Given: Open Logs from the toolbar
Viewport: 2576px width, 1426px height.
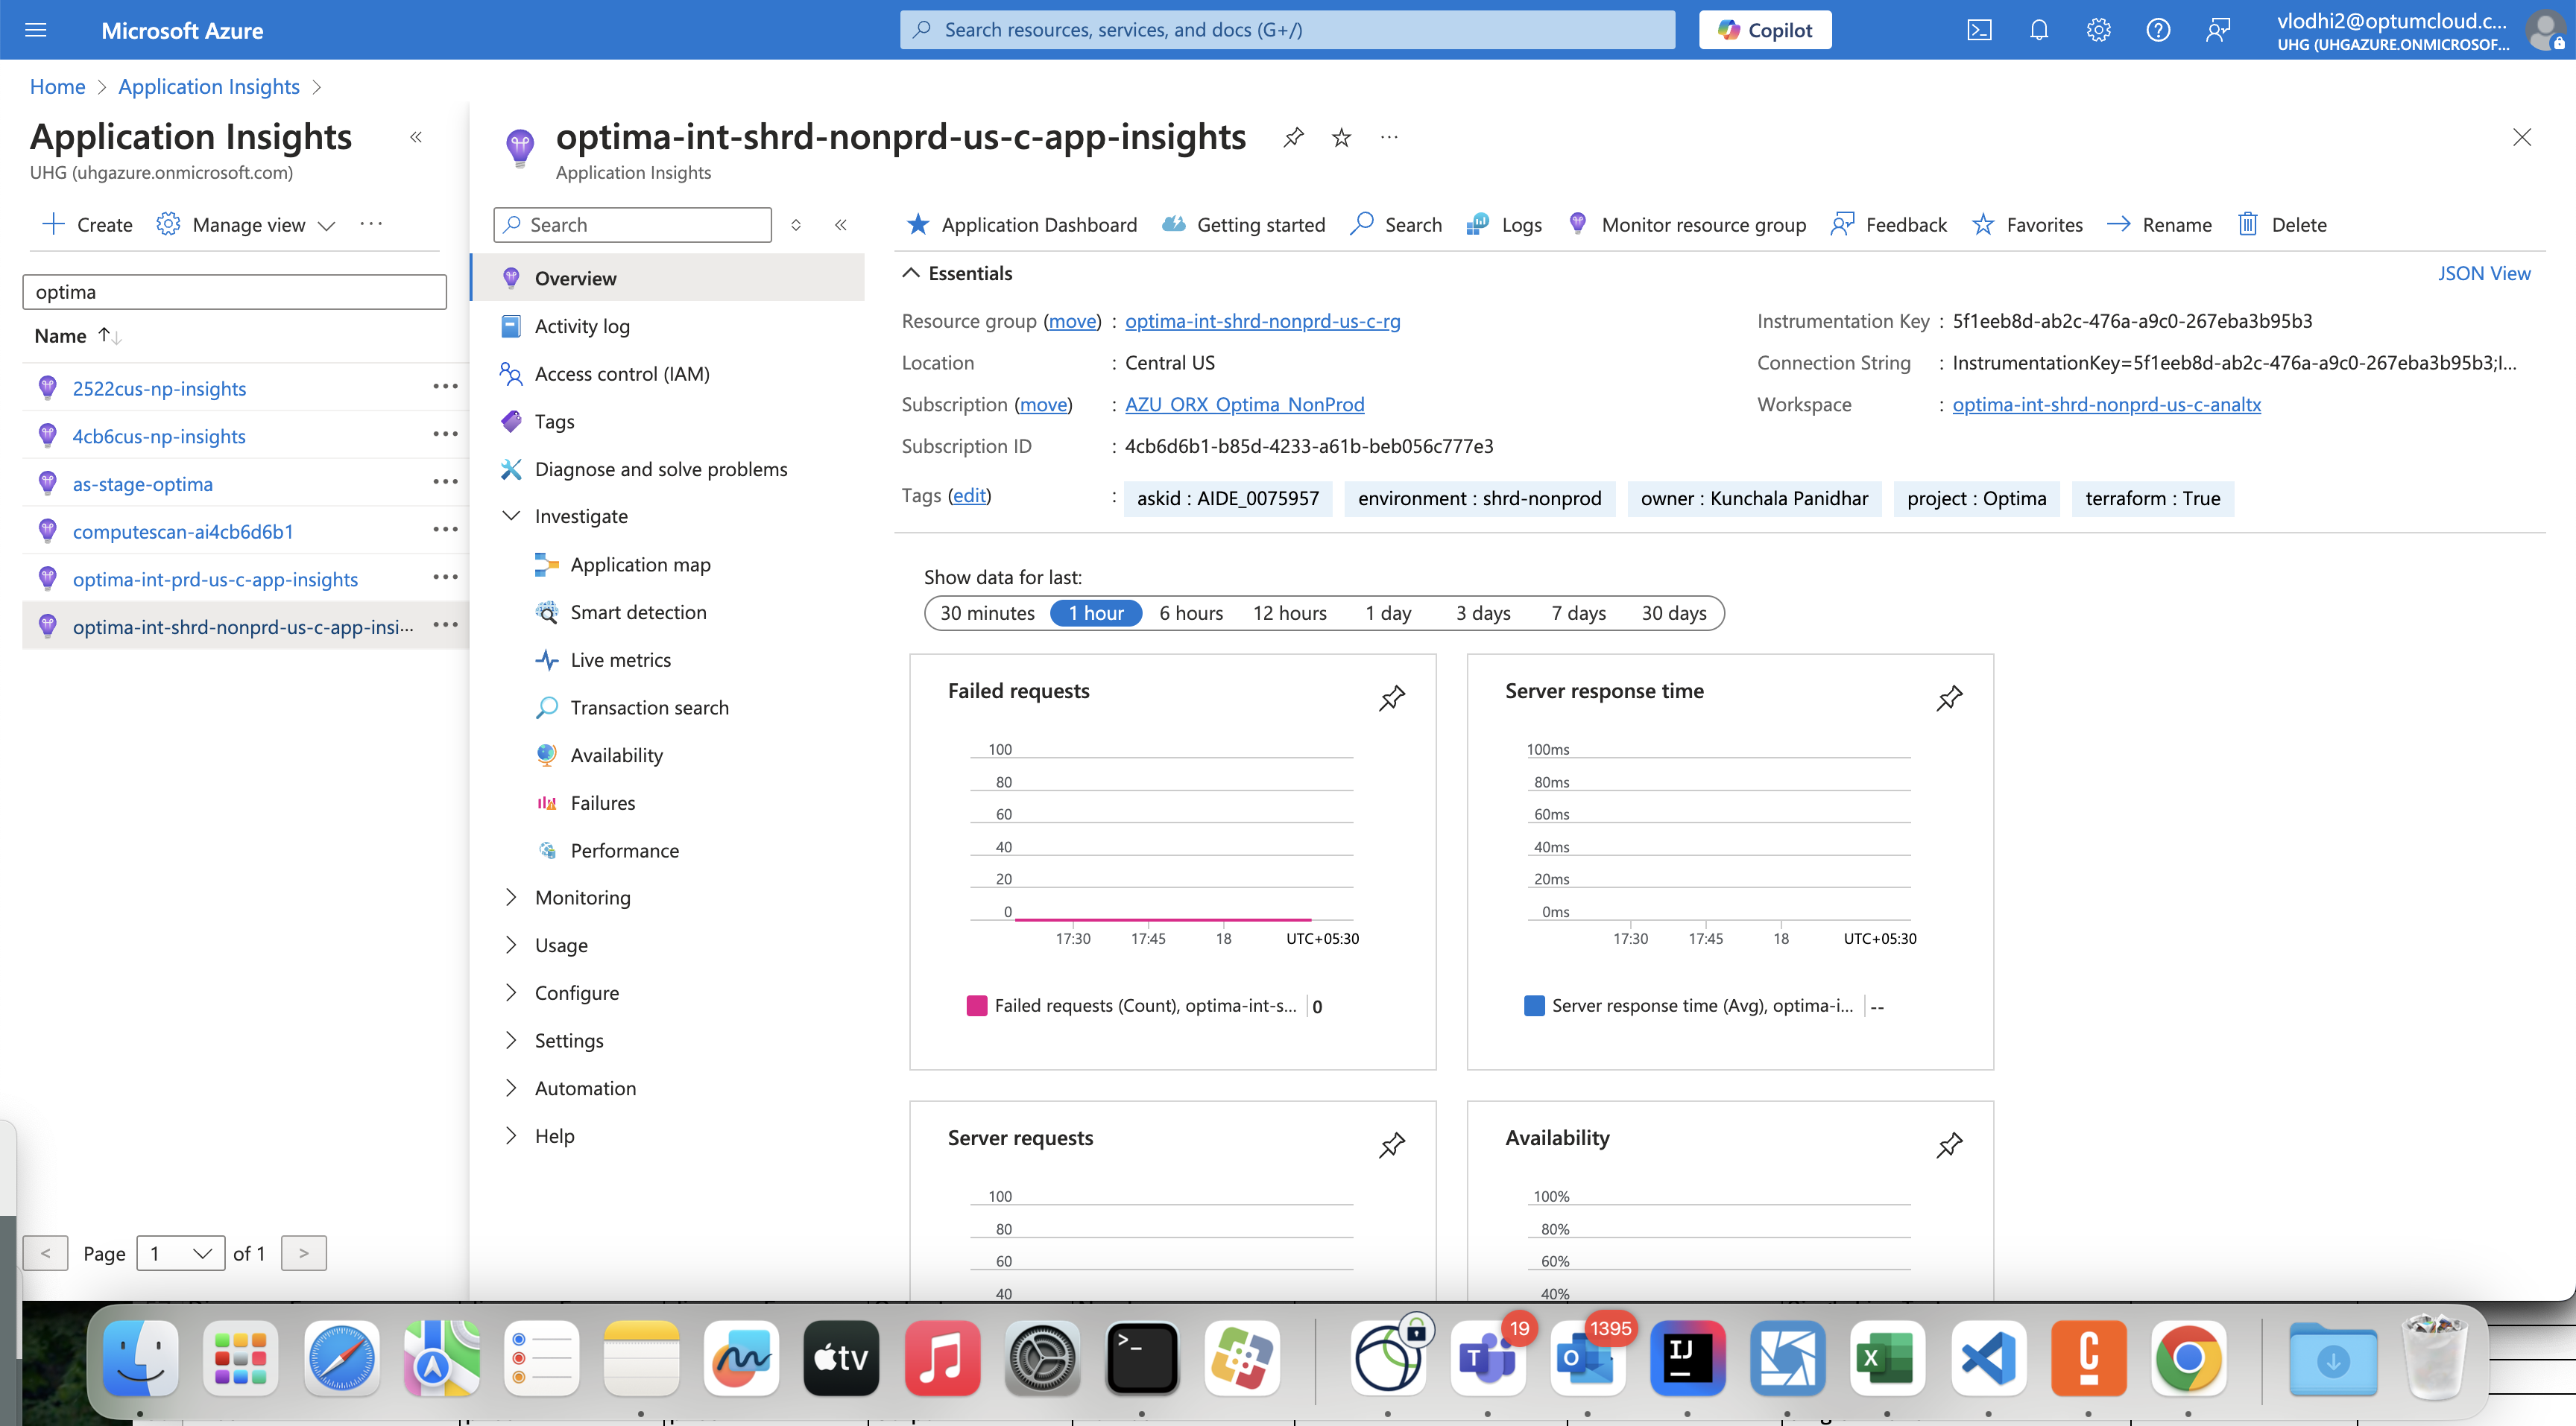Looking at the screenshot, I should tap(1504, 224).
